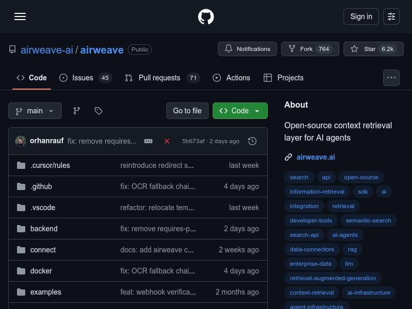Open the hamburger navigation menu
The image size is (412, 309).
pyautogui.click(x=20, y=16)
